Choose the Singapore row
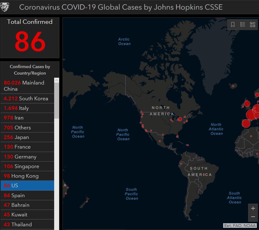 27,166
